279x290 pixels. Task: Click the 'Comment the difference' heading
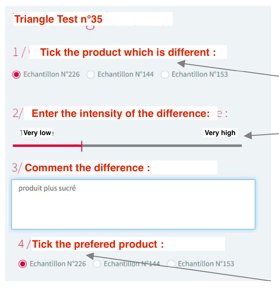pyautogui.click(x=87, y=168)
